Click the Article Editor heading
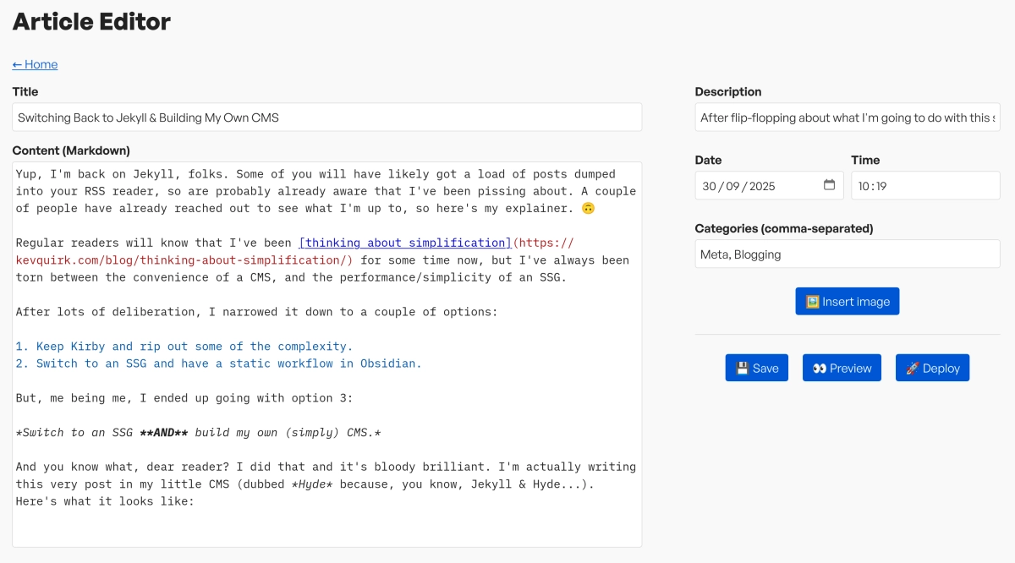The height and width of the screenshot is (563, 1015). pyautogui.click(x=91, y=22)
